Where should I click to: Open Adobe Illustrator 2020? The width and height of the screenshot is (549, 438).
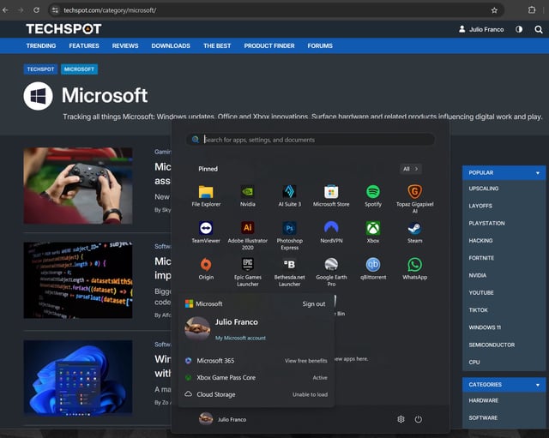pyautogui.click(x=248, y=236)
